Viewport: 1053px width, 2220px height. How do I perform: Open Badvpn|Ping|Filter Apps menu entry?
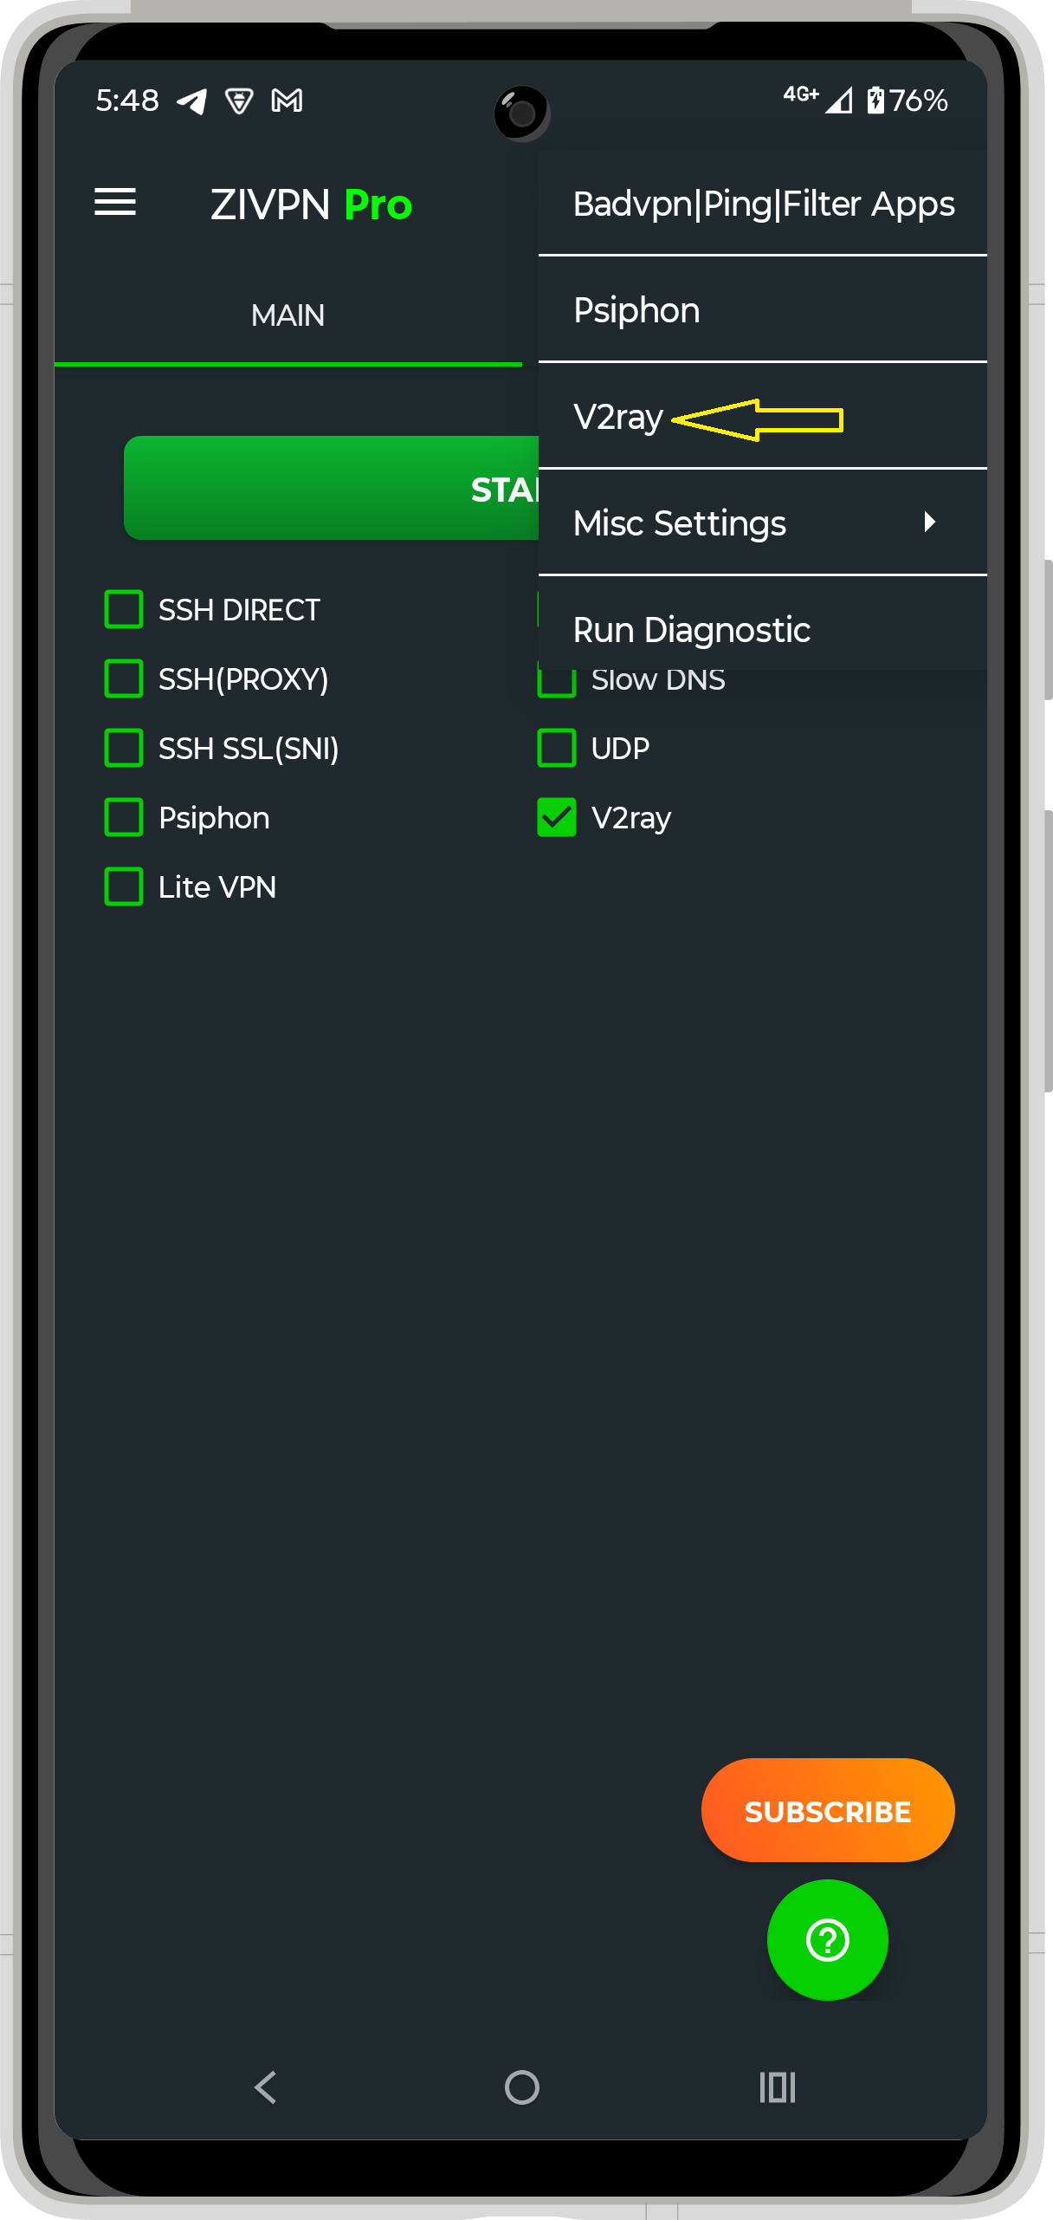(763, 203)
